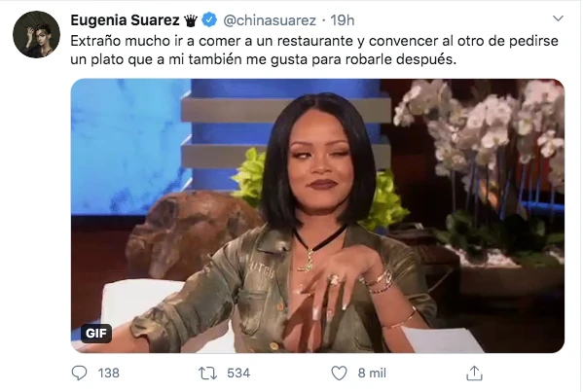Like the tweet with heart icon

coord(339,373)
